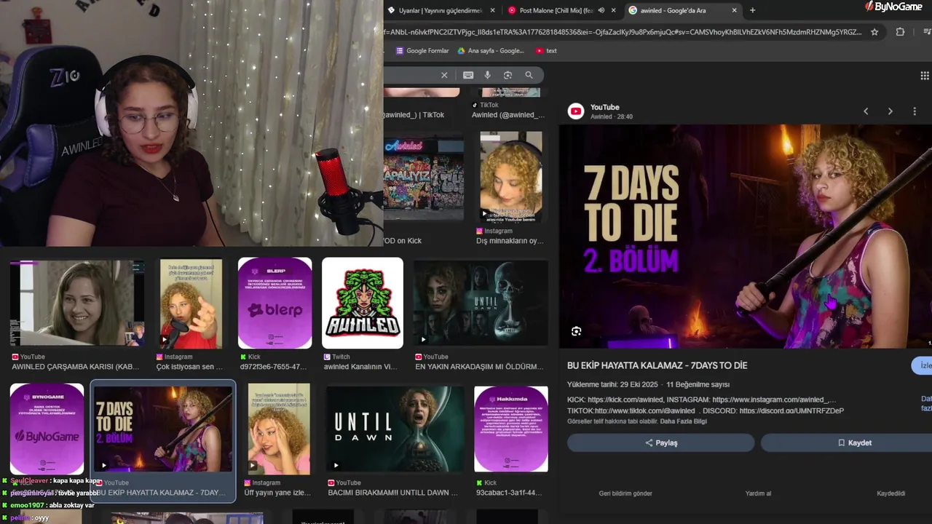Image resolution: width=932 pixels, height=524 pixels.
Task: Open Google Formlar bookmark
Action: pyautogui.click(x=422, y=51)
